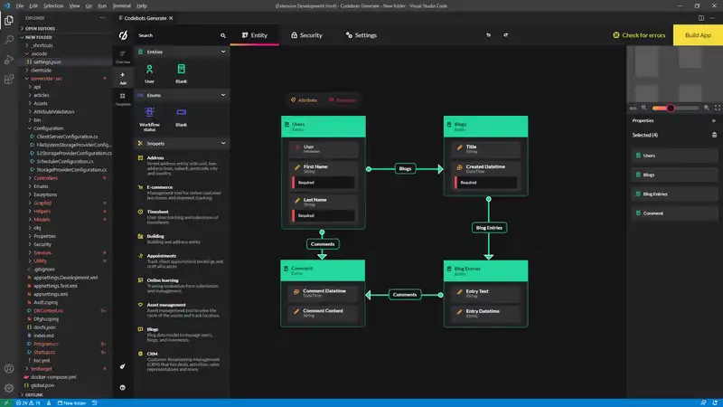Open the VS Code Extensions view
723x407 pixels.
click(10, 80)
